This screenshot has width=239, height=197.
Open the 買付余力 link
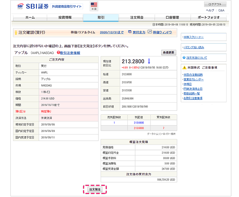139,32
